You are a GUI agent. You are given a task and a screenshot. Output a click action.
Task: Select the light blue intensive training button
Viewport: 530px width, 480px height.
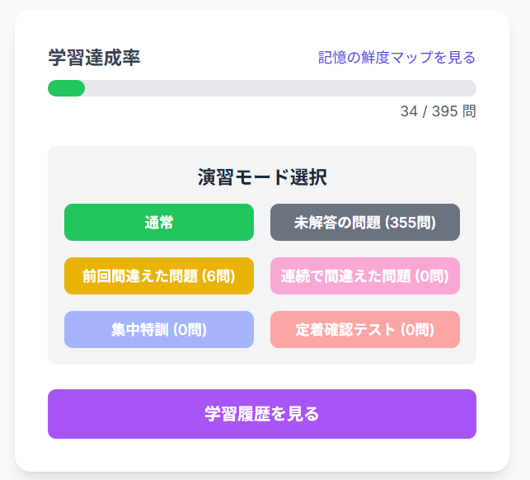click(159, 330)
